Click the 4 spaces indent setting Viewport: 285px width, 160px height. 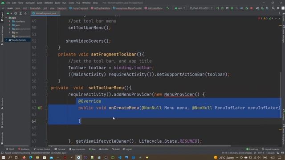[270, 153]
